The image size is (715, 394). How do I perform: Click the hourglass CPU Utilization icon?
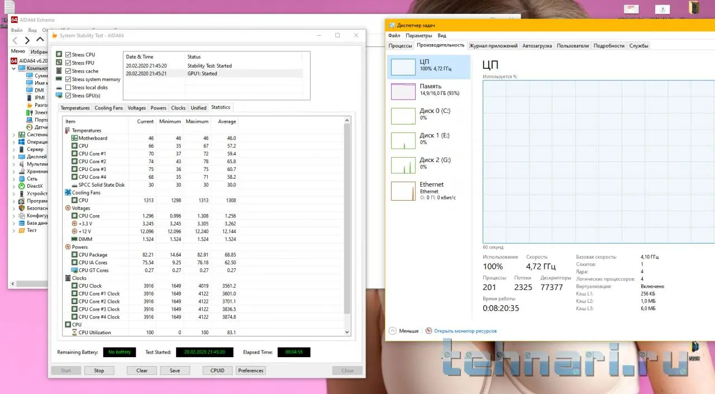[x=74, y=333]
